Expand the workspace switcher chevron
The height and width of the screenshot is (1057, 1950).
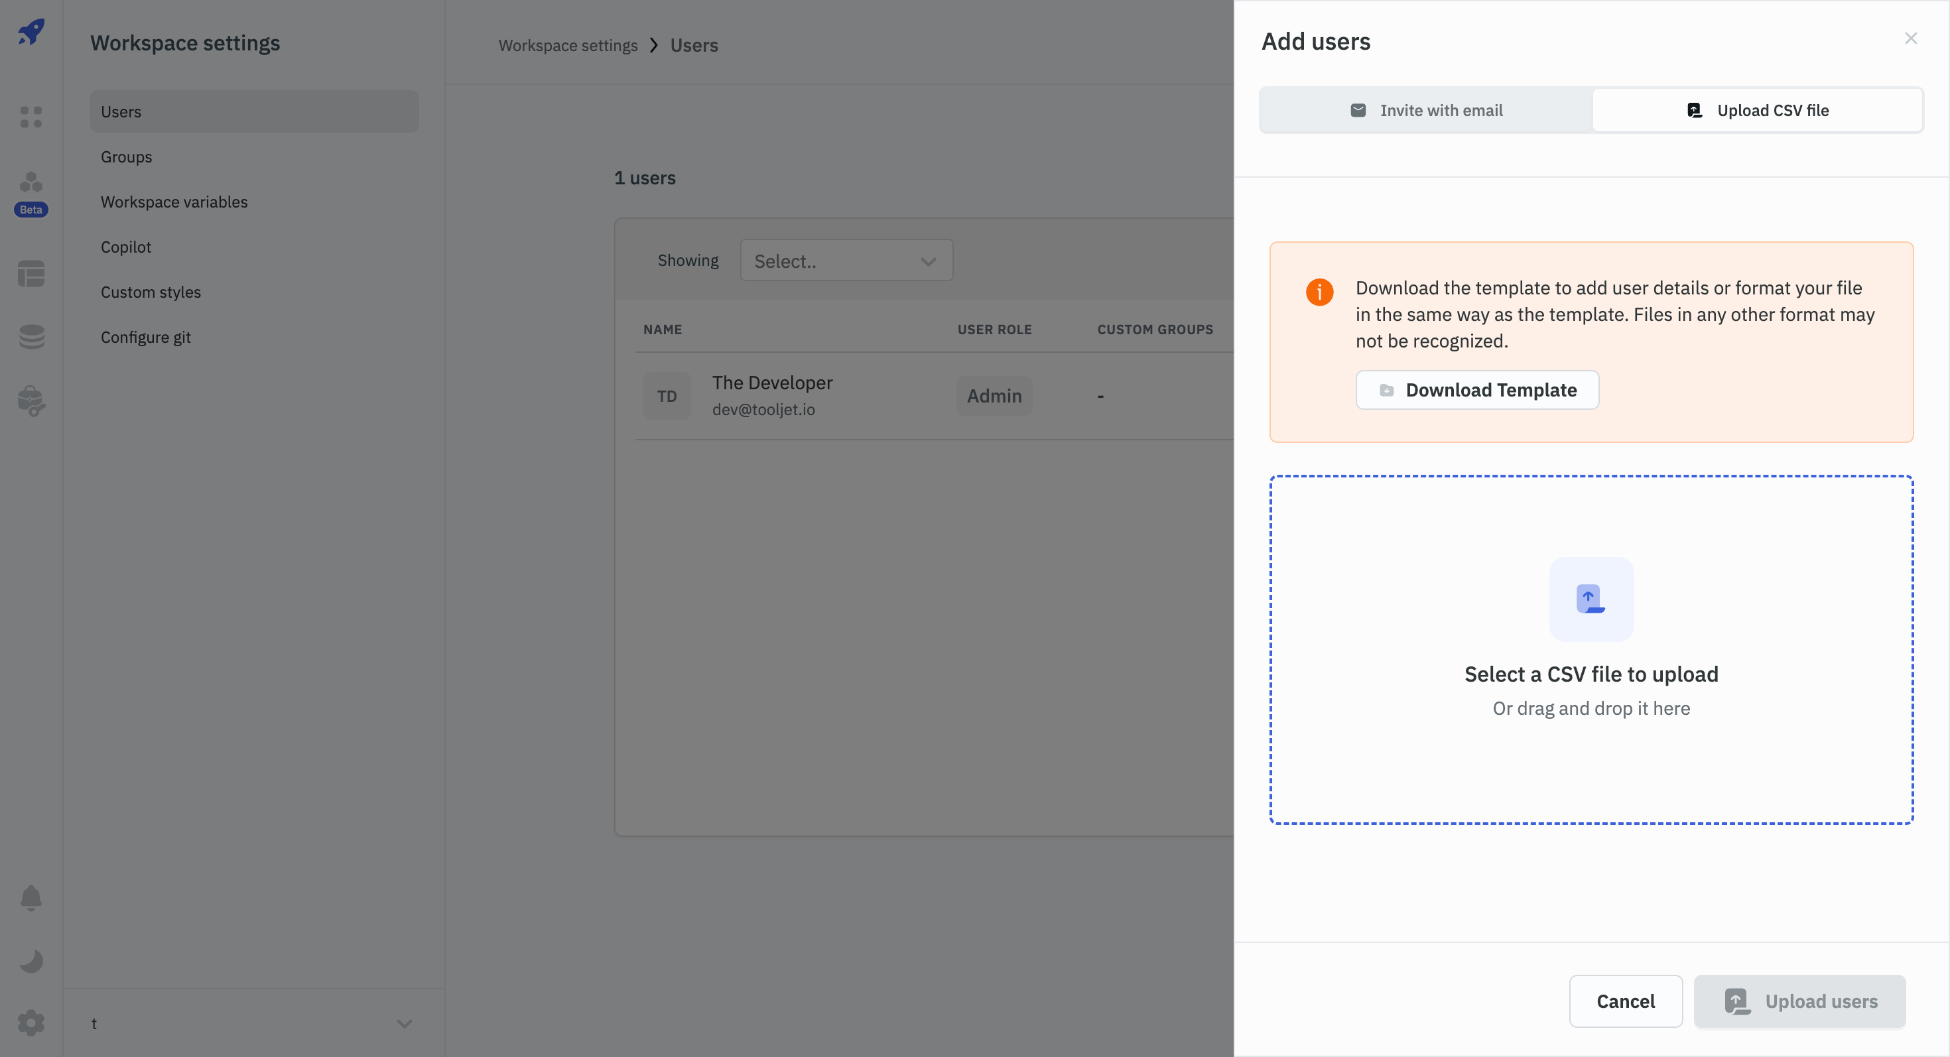(404, 1023)
